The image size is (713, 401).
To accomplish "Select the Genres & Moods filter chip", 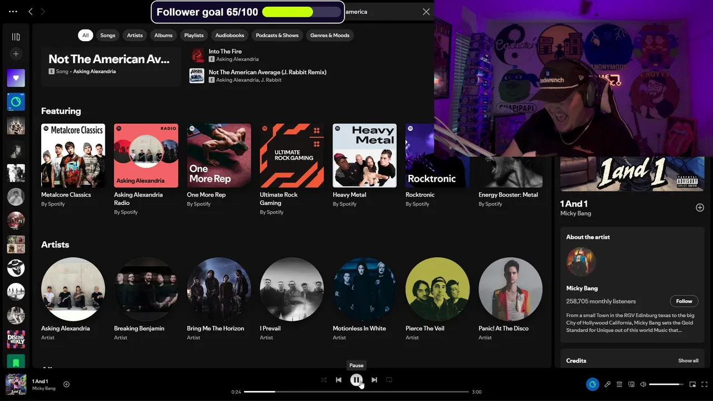I will tap(330, 35).
